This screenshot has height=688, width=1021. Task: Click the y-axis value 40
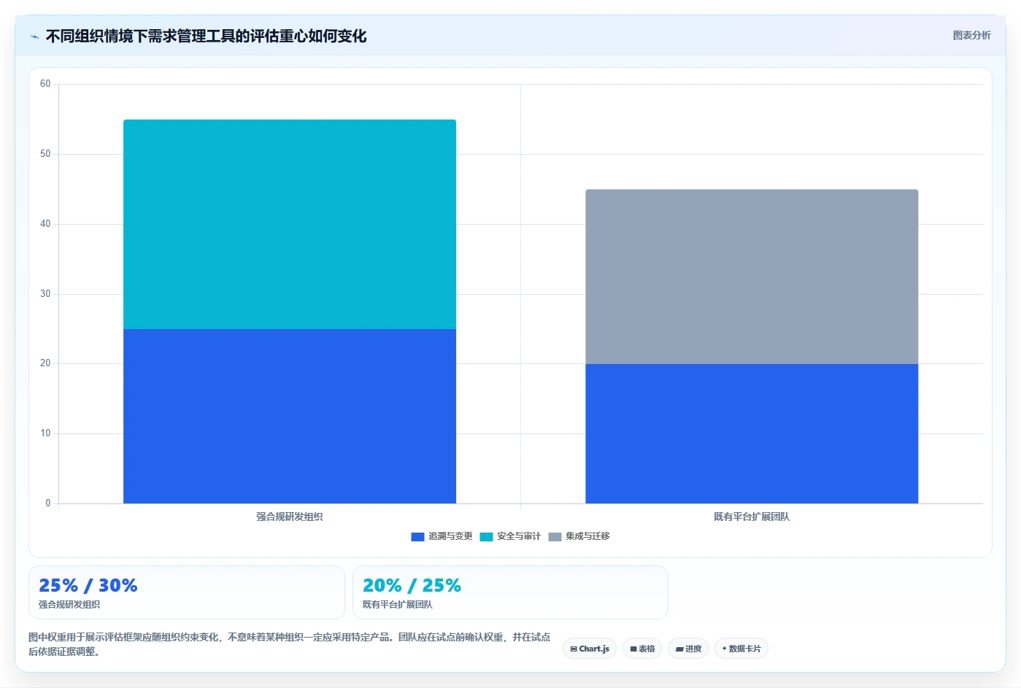pyautogui.click(x=45, y=224)
